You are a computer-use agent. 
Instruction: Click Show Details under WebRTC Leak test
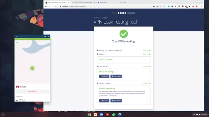(x=116, y=101)
